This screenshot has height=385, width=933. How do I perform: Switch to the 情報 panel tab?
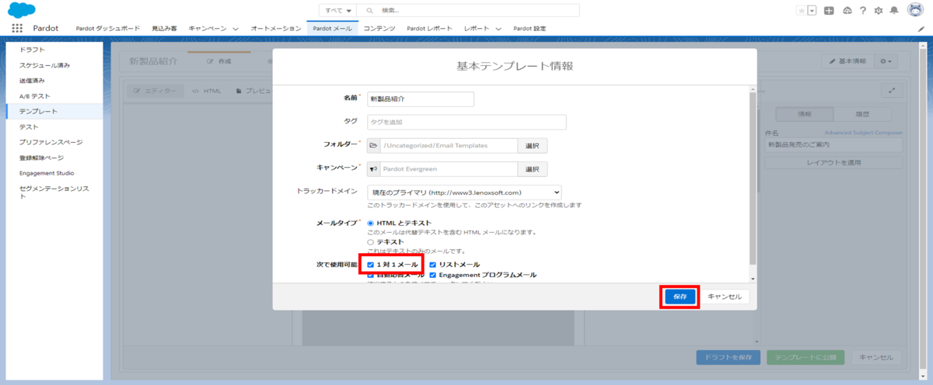pos(804,114)
